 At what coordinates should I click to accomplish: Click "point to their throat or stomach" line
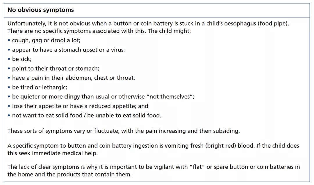56,69
